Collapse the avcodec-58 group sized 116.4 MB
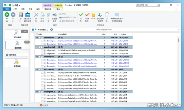The image size is (184, 110). click(37, 69)
